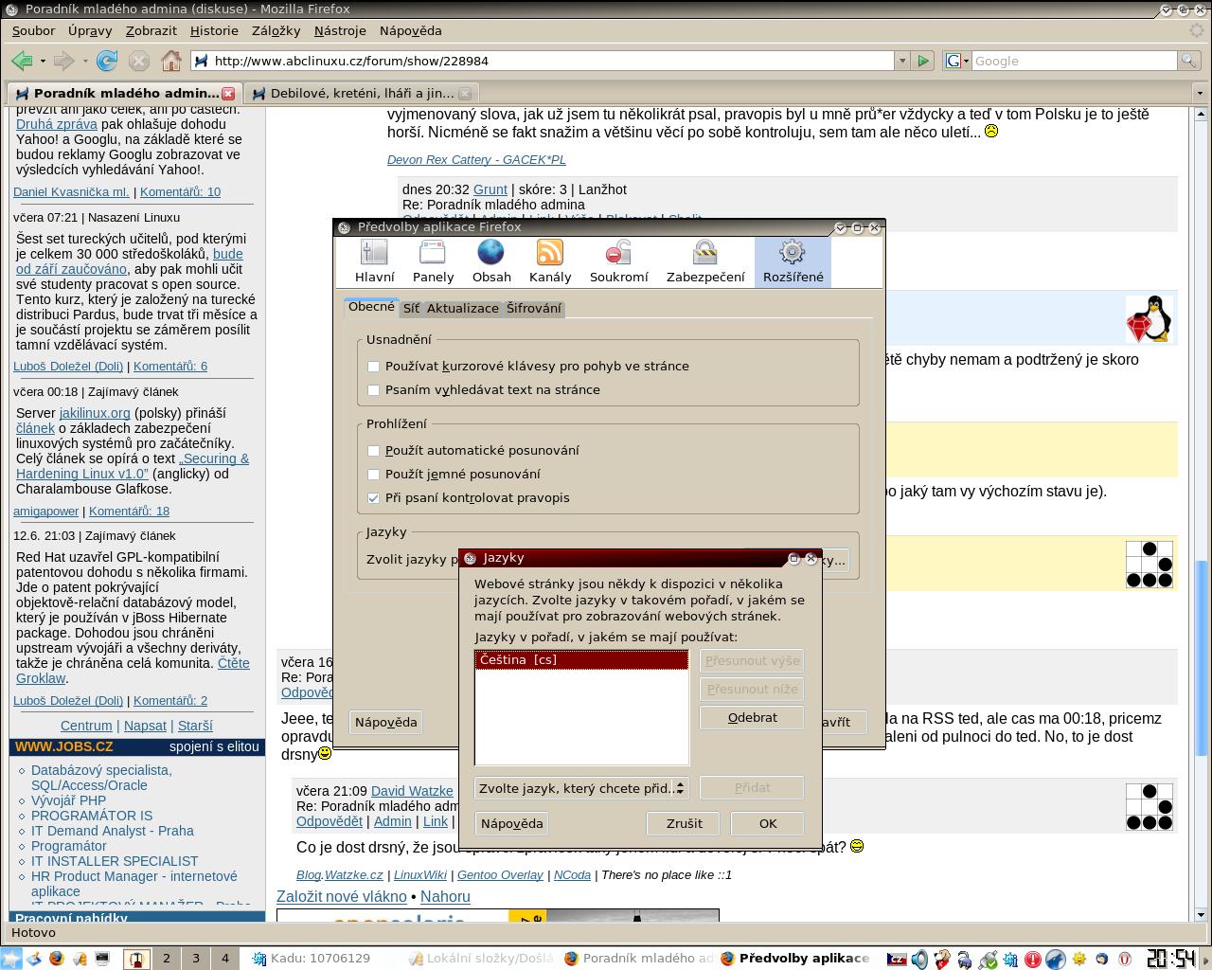Open the jakilinux.org link

tap(95, 413)
